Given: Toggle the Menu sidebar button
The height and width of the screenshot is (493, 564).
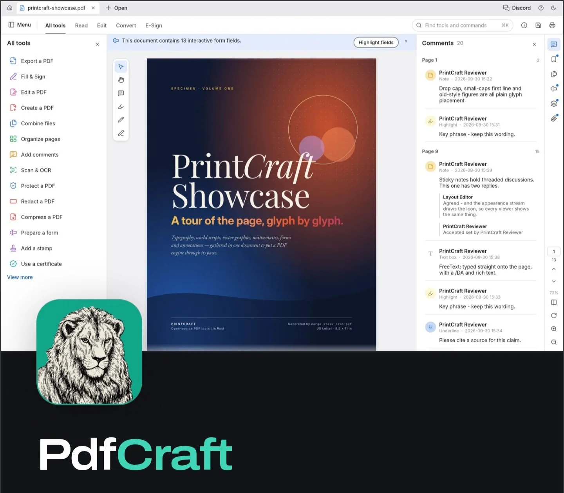Looking at the screenshot, I should tap(20, 25).
